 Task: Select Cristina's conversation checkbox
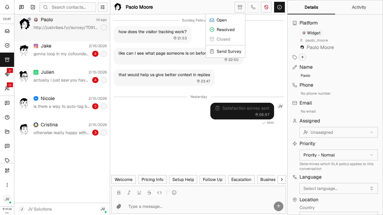coord(104,133)
